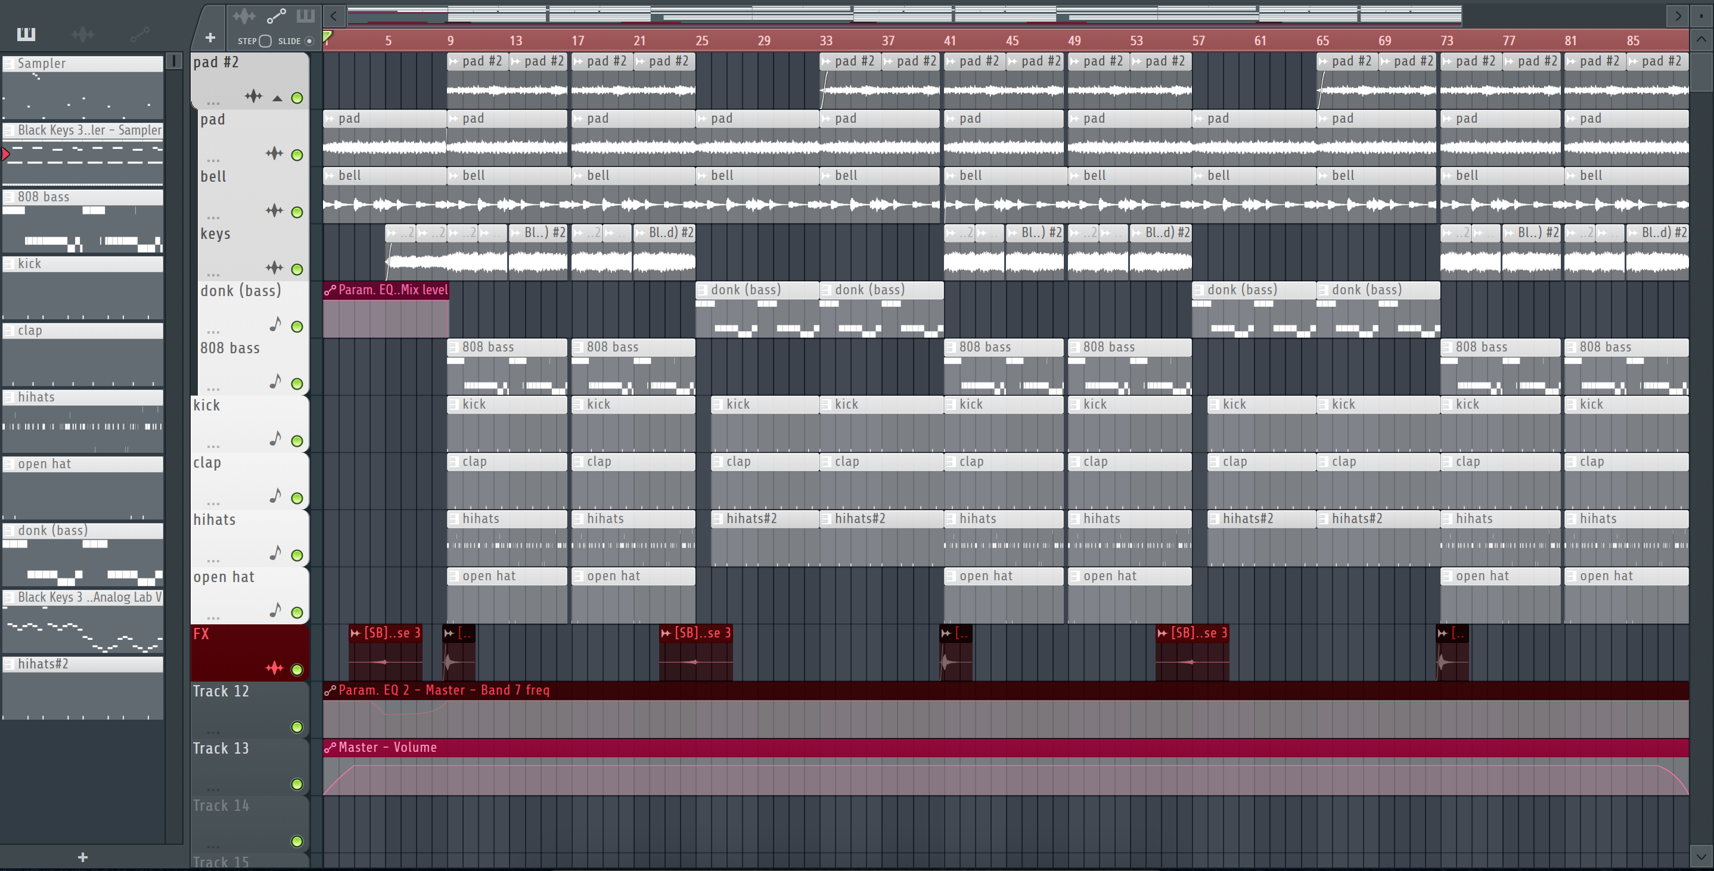The height and width of the screenshot is (871, 1714).
Task: Select the pattern clip focus piano icon
Action: tap(305, 15)
